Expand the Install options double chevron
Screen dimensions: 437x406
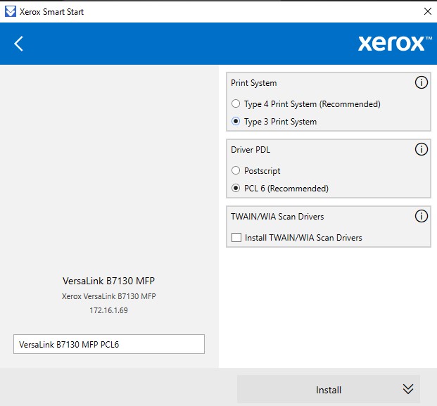click(x=407, y=389)
